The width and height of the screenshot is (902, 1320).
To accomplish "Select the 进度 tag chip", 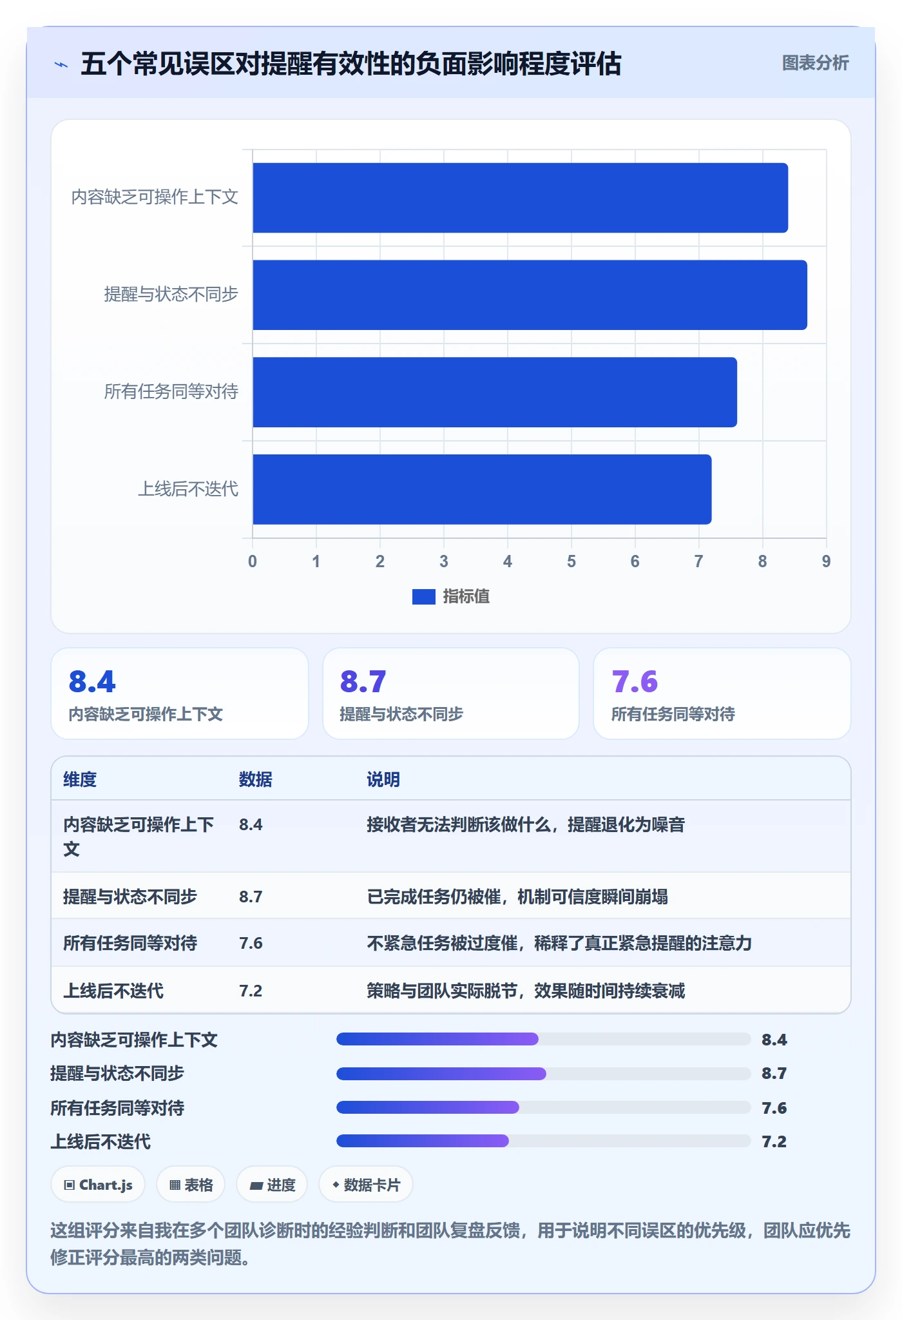I will coord(272,1185).
